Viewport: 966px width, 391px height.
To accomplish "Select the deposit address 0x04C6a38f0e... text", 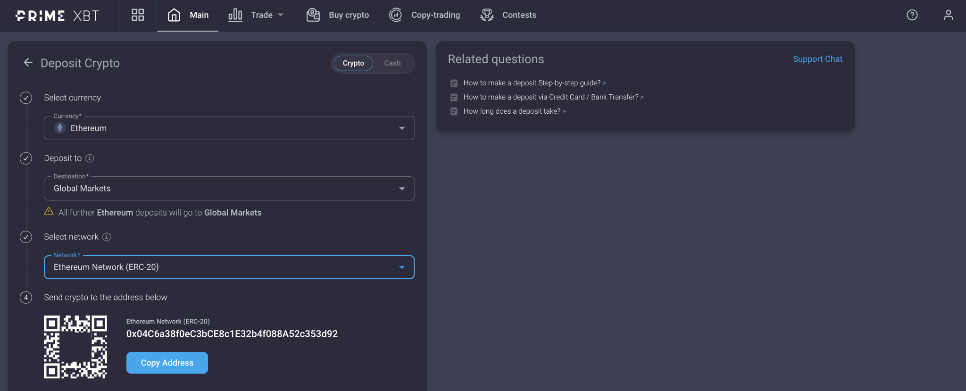I will 232,334.
